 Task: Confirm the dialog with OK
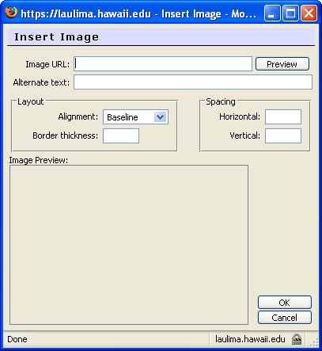click(x=285, y=303)
